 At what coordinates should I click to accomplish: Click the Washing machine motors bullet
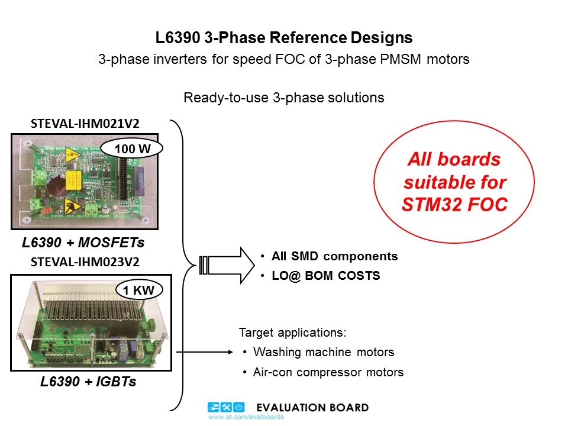pos(323,352)
